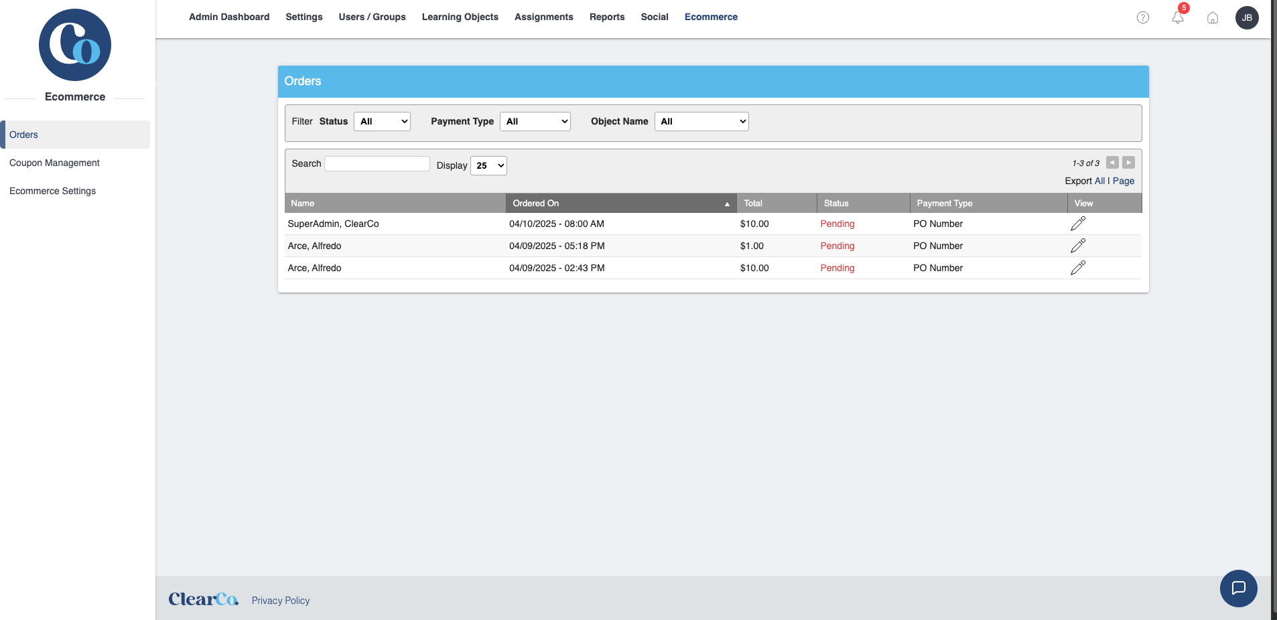
Task: Click the name SuperAdmin, ClearCo
Action: (333, 224)
